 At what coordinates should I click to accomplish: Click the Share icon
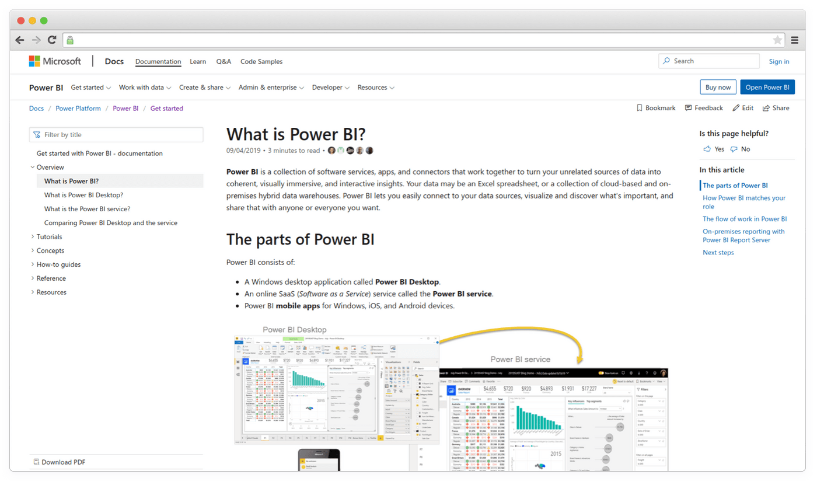click(x=766, y=108)
